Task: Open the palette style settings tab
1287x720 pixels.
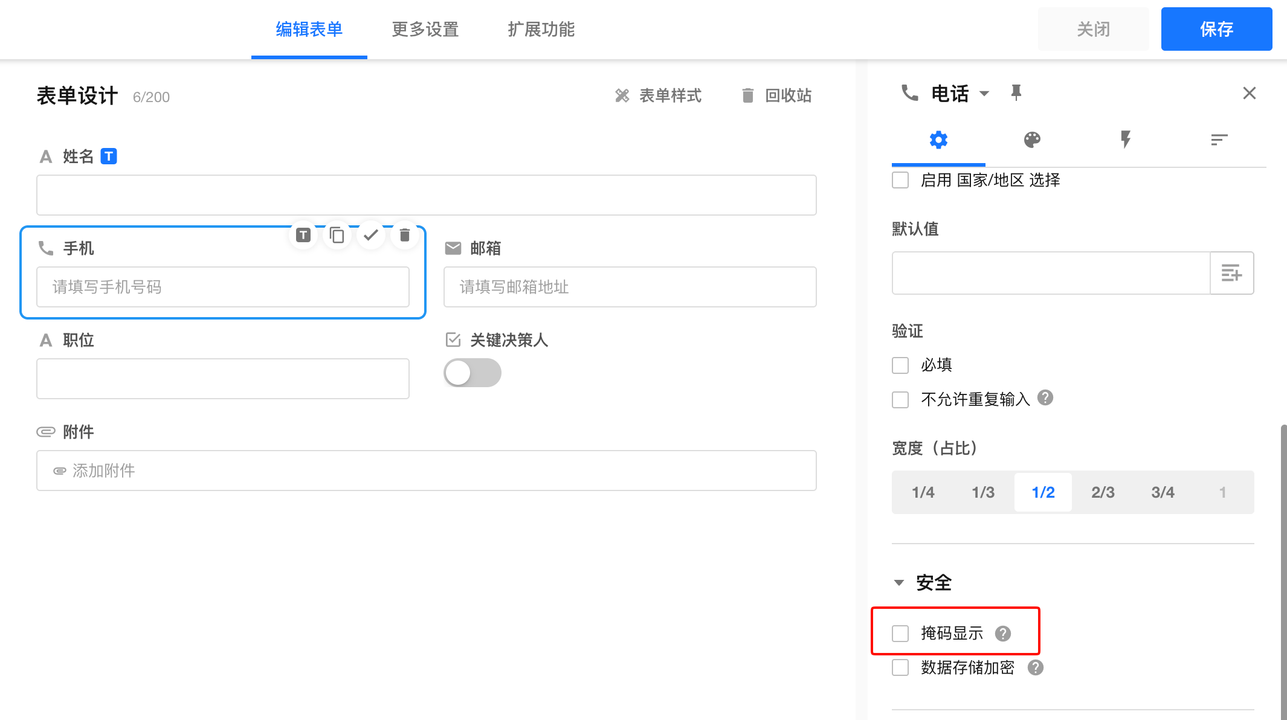Action: click(1032, 140)
